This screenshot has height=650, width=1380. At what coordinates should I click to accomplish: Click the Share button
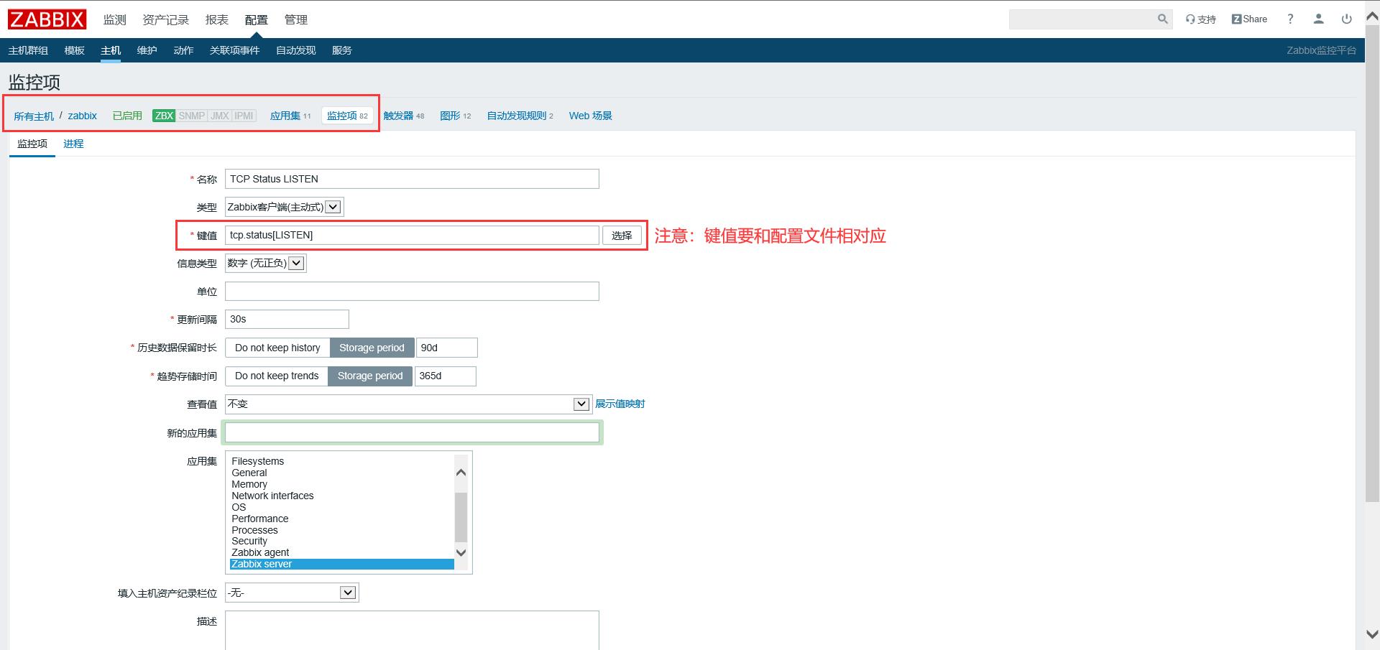tap(1249, 19)
